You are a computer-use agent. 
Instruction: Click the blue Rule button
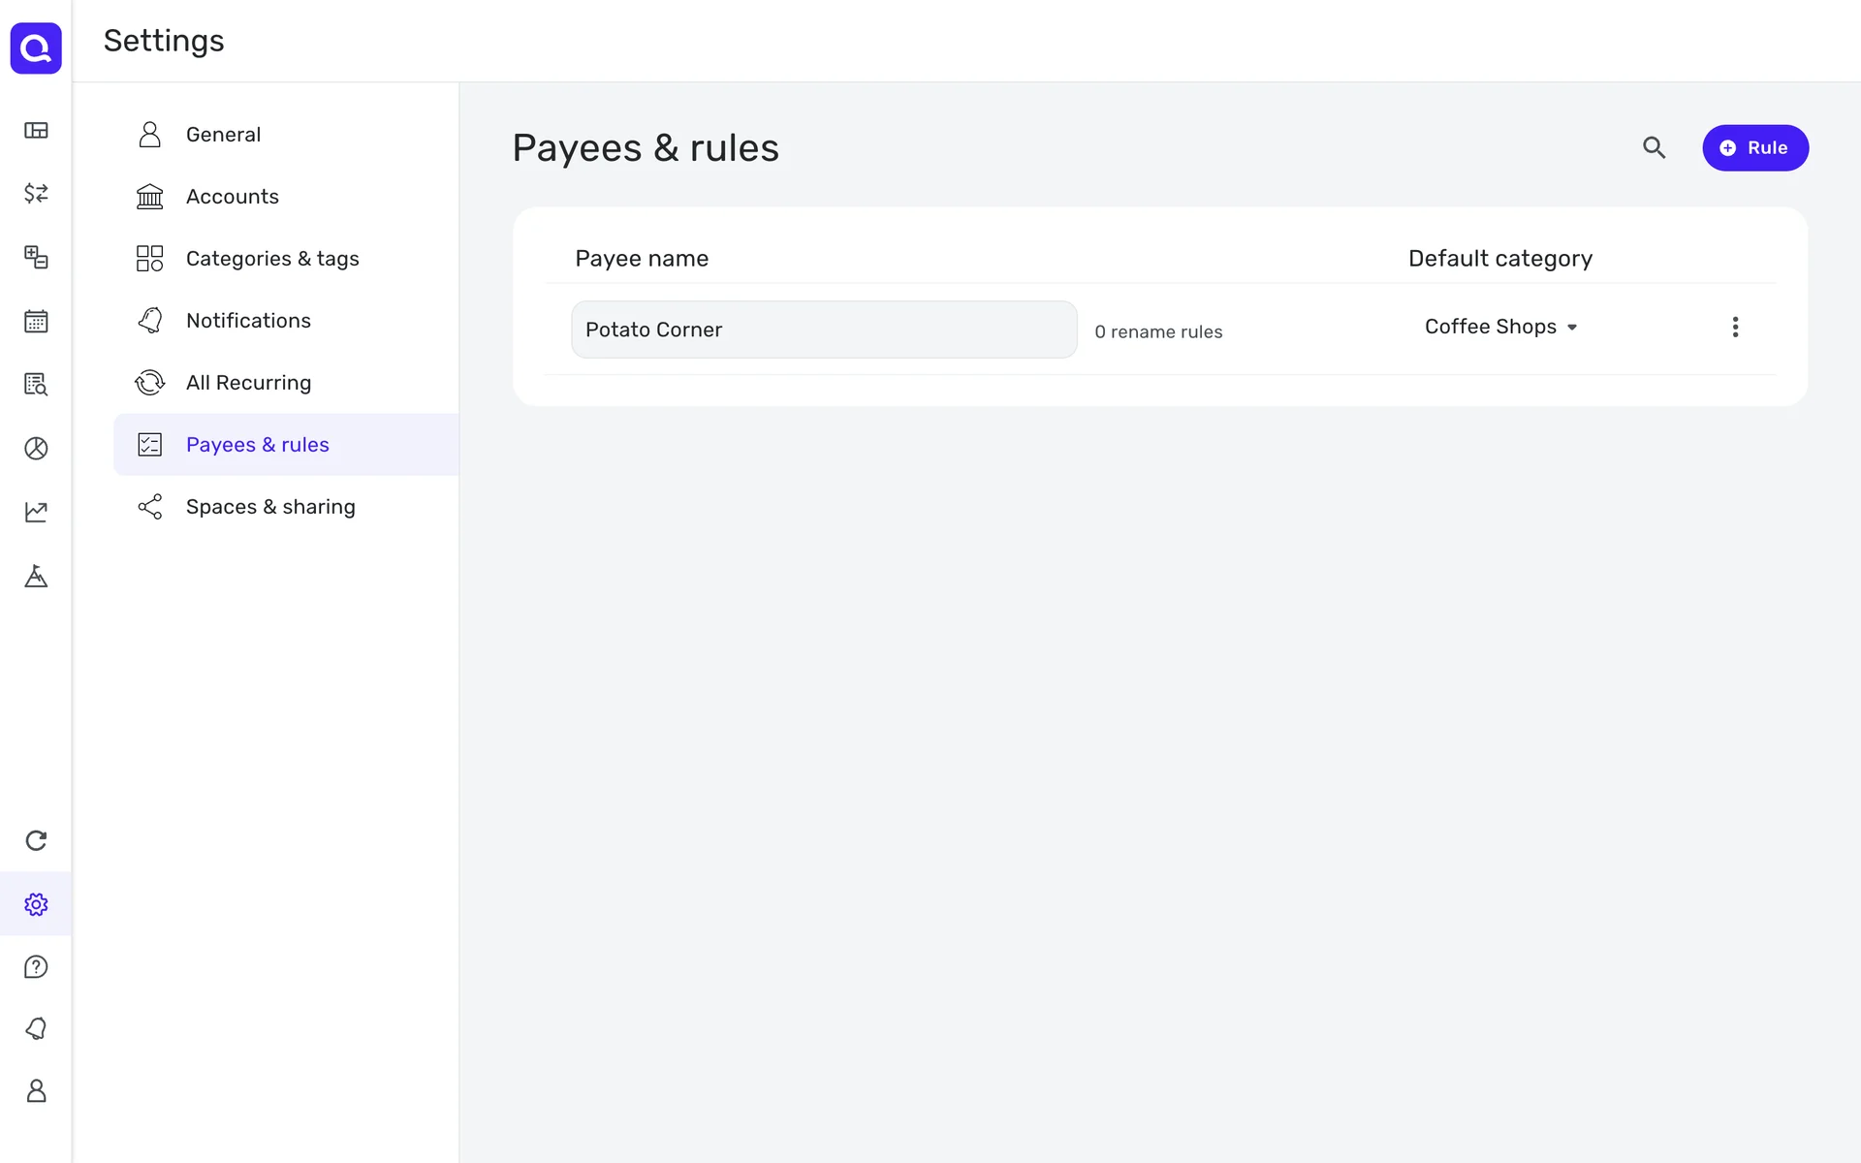point(1754,148)
